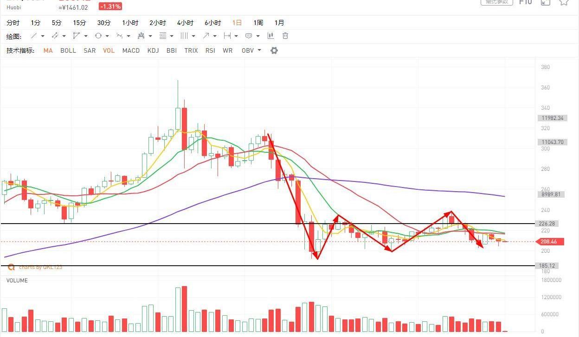The width and height of the screenshot is (579, 337).
Task: Select the vertical parallel lines tool
Action: point(184,36)
